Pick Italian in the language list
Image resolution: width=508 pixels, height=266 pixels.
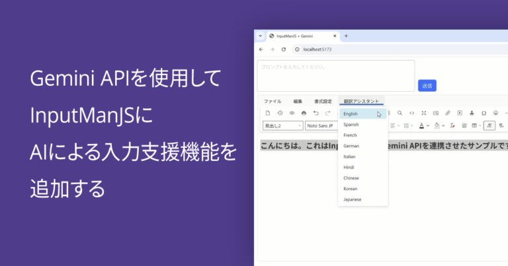pos(363,156)
